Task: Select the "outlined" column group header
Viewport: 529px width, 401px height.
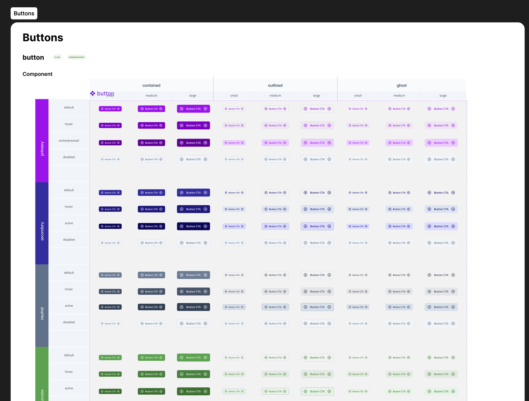Action: 275,86
